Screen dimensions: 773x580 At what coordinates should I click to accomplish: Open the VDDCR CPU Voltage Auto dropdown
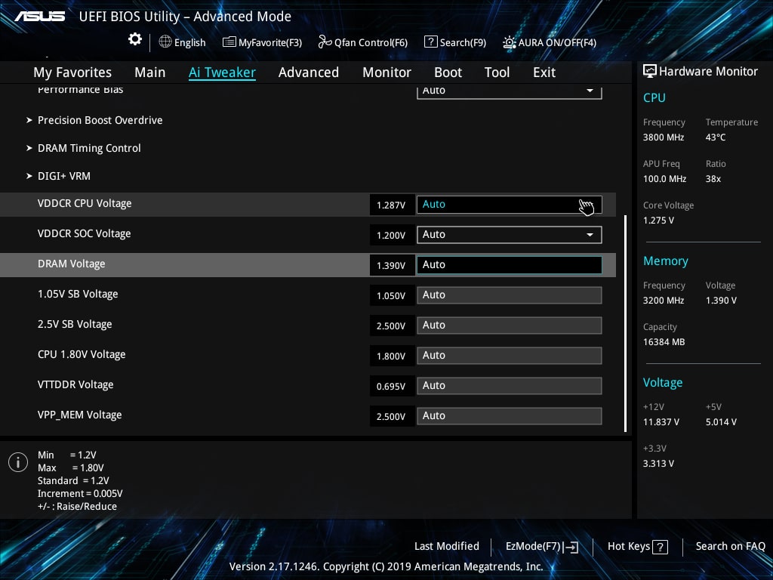(510, 205)
